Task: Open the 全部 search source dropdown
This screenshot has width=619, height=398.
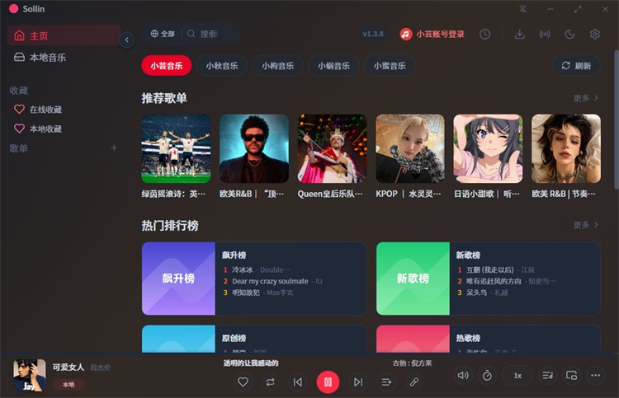Action: pos(163,34)
